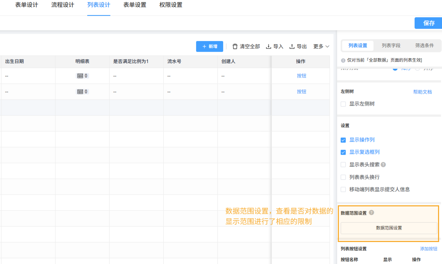This screenshot has width=442, height=264.
Task: Click the 导入 download icon
Action: point(268,46)
